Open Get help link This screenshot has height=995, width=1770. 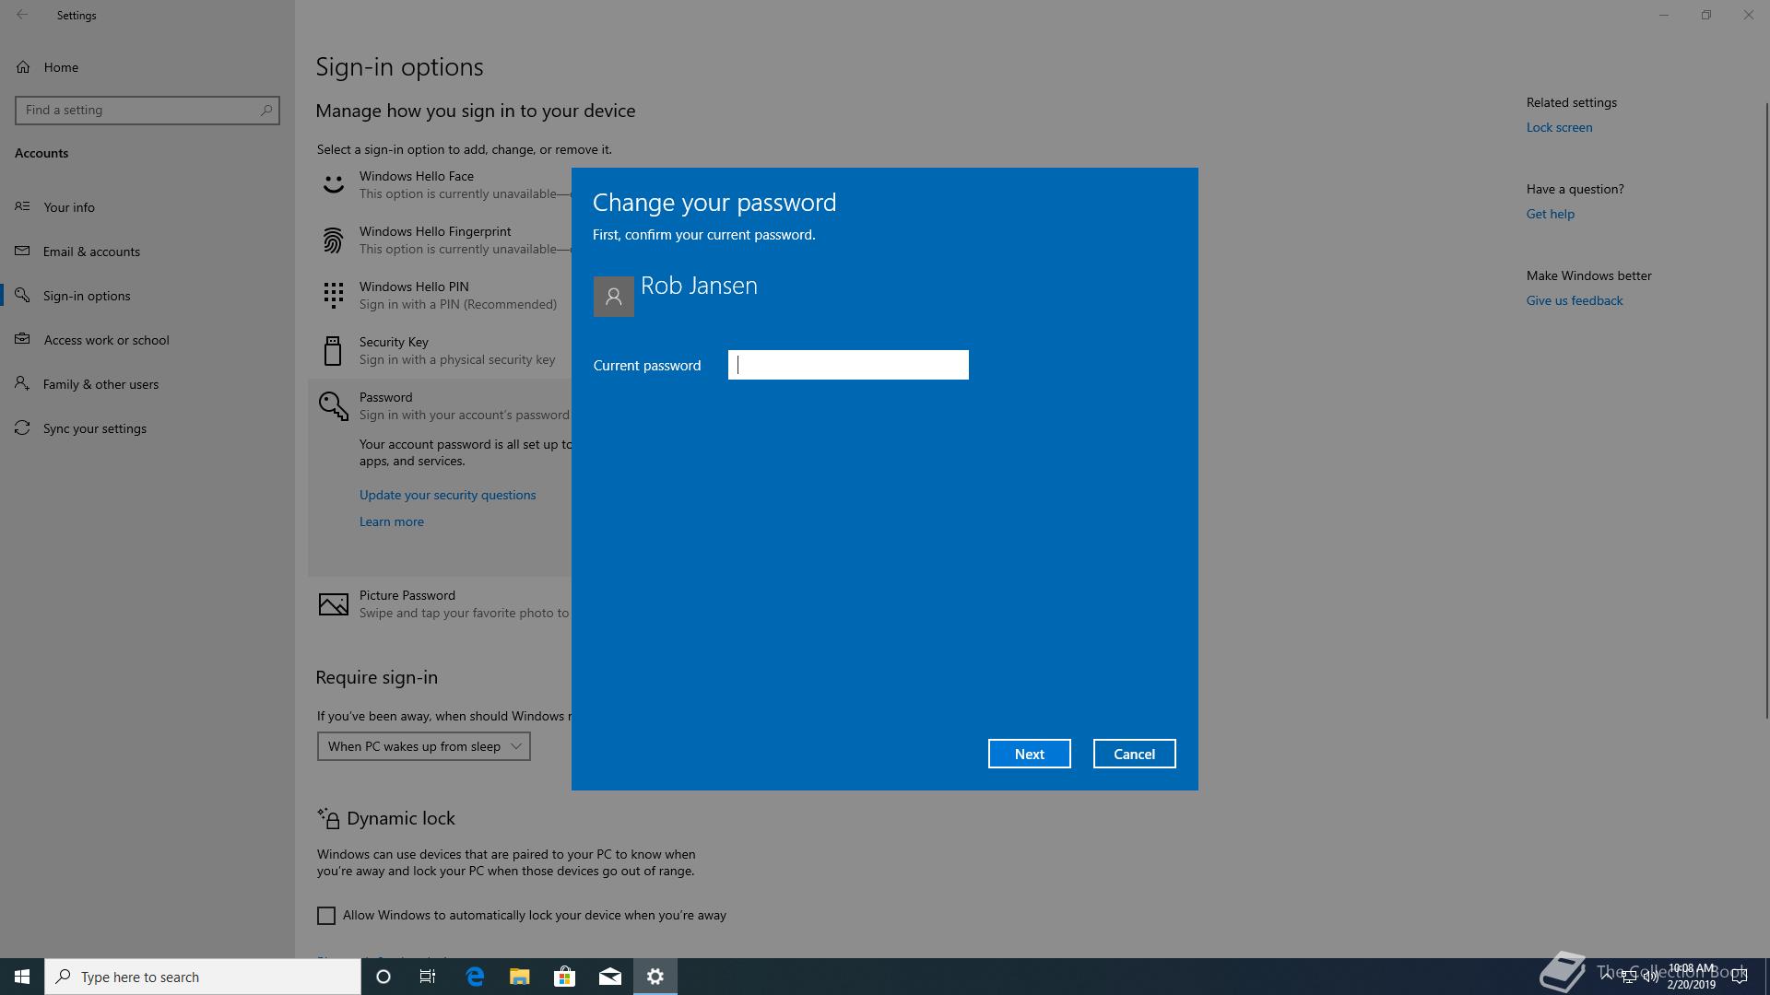[1550, 214]
